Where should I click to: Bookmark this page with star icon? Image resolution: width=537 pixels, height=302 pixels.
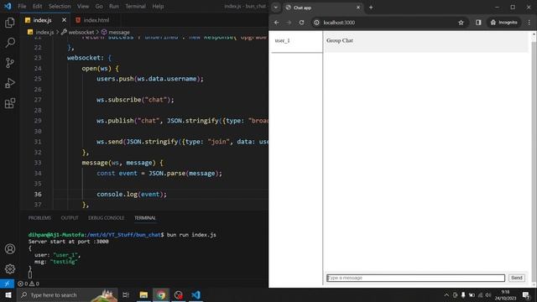click(x=461, y=23)
